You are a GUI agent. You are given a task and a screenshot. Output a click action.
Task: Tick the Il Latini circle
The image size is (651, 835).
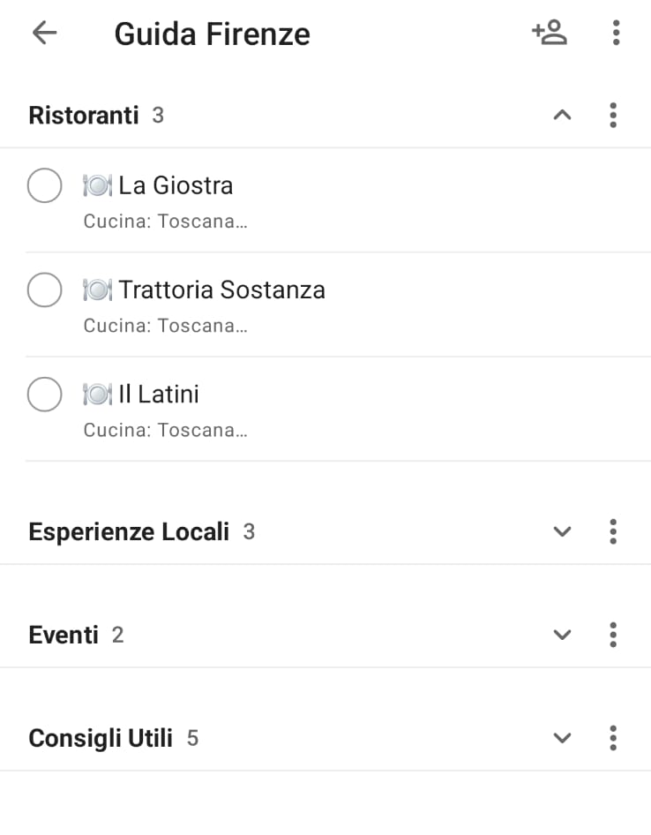point(45,394)
